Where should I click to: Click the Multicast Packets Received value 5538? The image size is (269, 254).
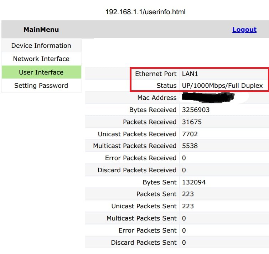(190, 146)
